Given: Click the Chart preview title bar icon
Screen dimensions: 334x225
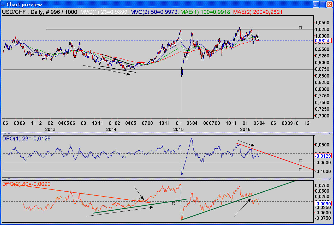Looking at the screenshot, I should 3,4.
